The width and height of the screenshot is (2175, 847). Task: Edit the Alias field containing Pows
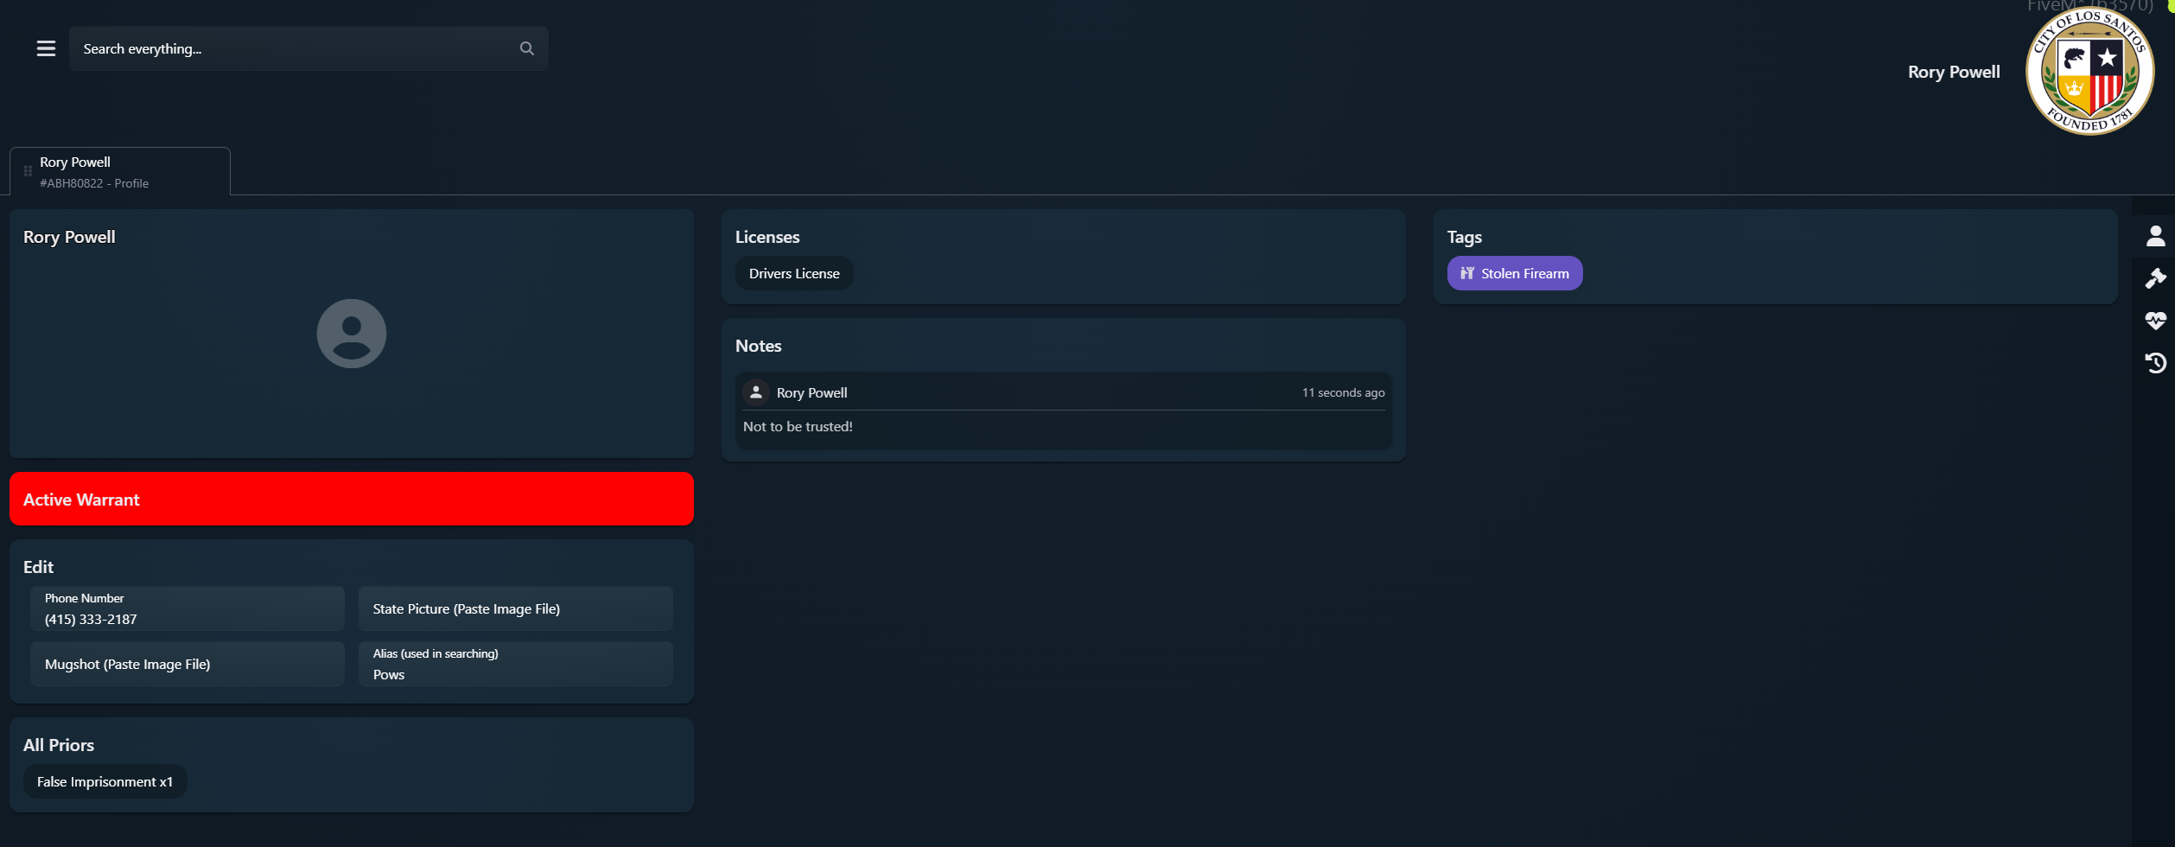(516, 665)
